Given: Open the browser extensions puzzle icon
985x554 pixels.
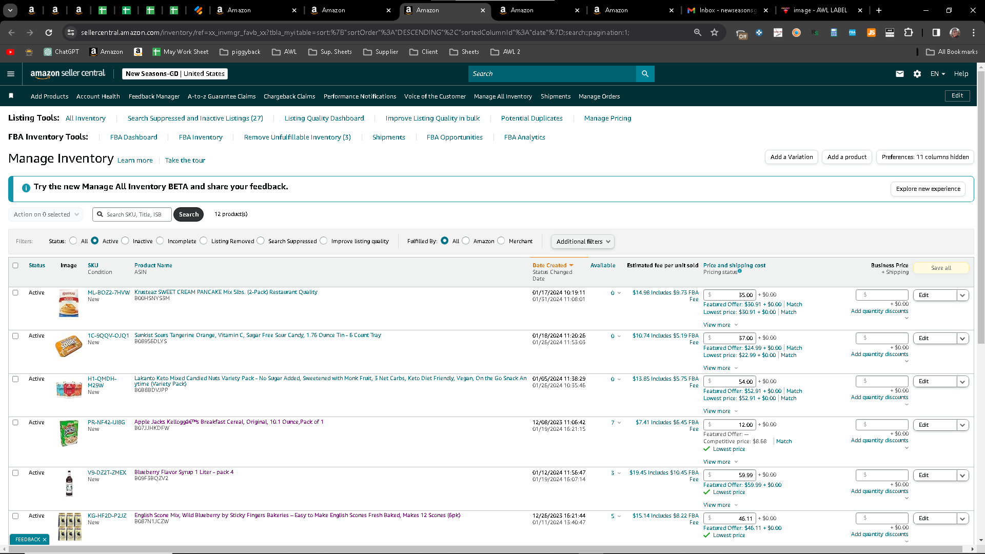Looking at the screenshot, I should click(909, 32).
